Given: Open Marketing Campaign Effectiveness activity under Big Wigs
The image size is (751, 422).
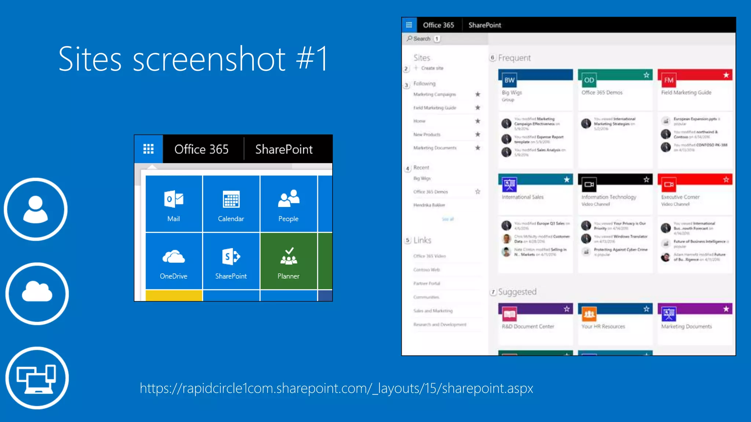Looking at the screenshot, I should click(536, 124).
